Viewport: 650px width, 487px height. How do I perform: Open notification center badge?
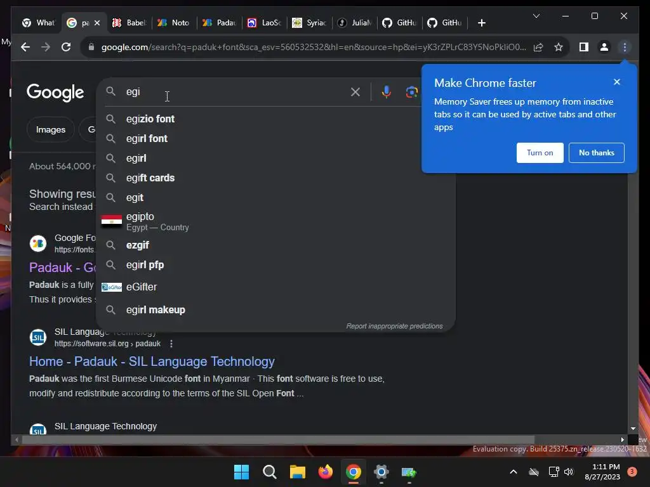coord(632,472)
